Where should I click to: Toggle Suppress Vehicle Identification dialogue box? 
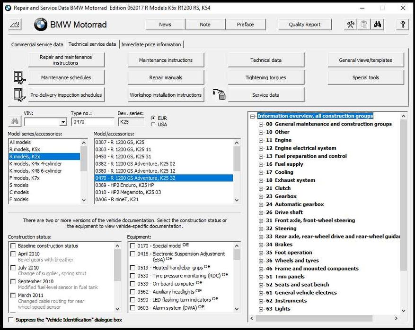pos(11,320)
